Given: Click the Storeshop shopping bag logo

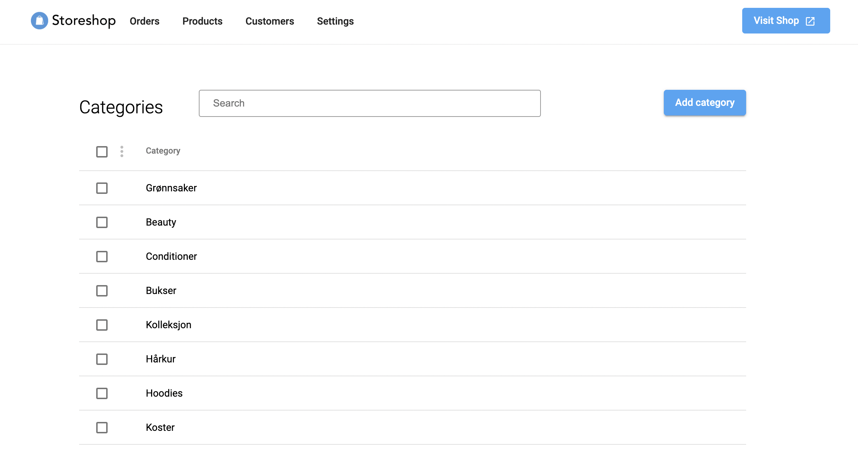Looking at the screenshot, I should [39, 21].
